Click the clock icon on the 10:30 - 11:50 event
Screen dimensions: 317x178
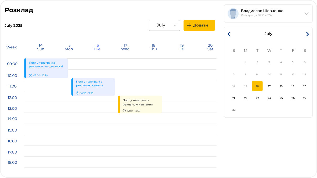(78, 93)
